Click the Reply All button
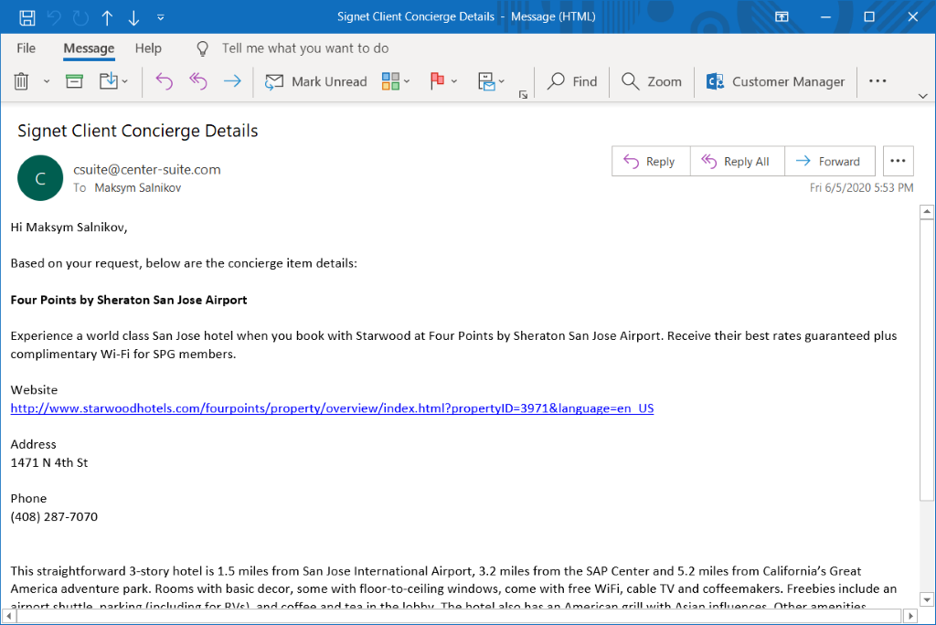Image resolution: width=936 pixels, height=625 pixels. pos(737,161)
